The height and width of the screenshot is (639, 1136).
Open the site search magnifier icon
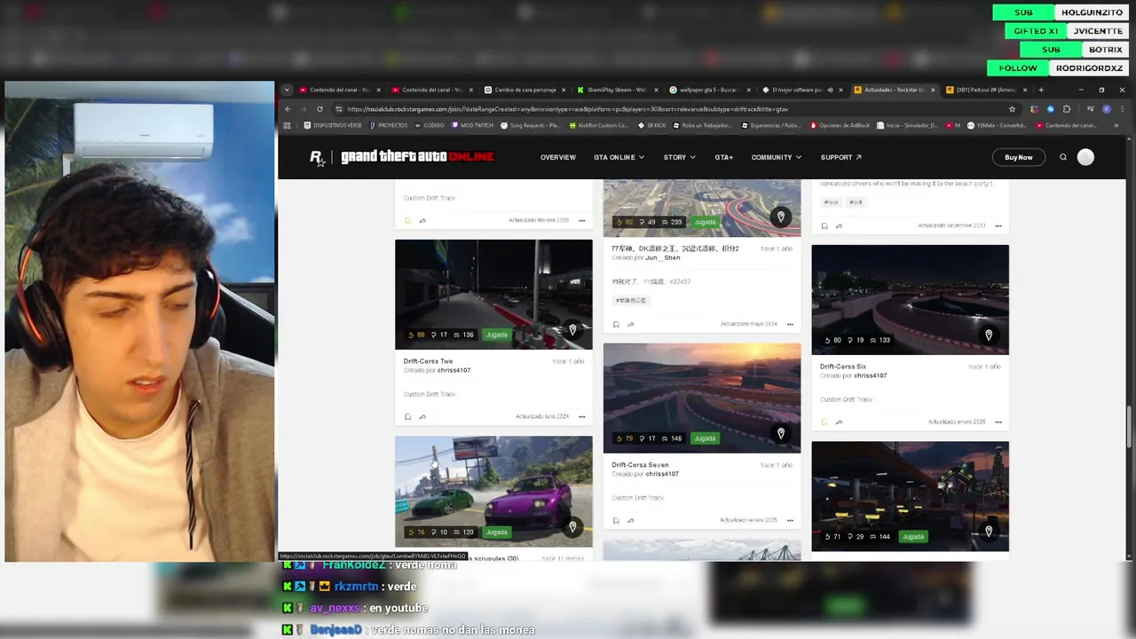coord(1063,157)
